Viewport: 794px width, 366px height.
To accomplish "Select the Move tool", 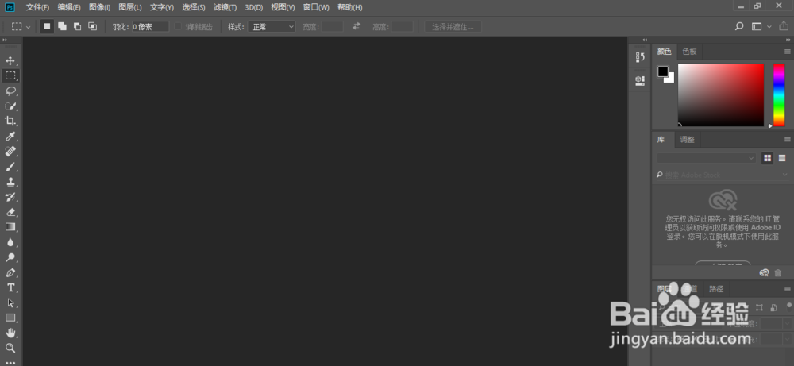I will coord(10,61).
